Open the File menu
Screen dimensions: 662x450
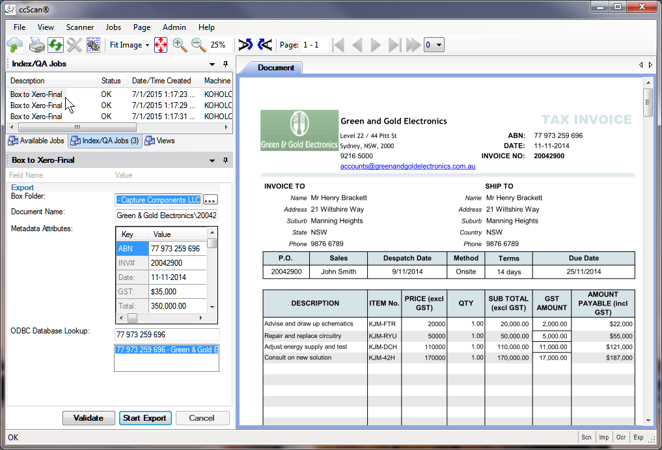[20, 27]
